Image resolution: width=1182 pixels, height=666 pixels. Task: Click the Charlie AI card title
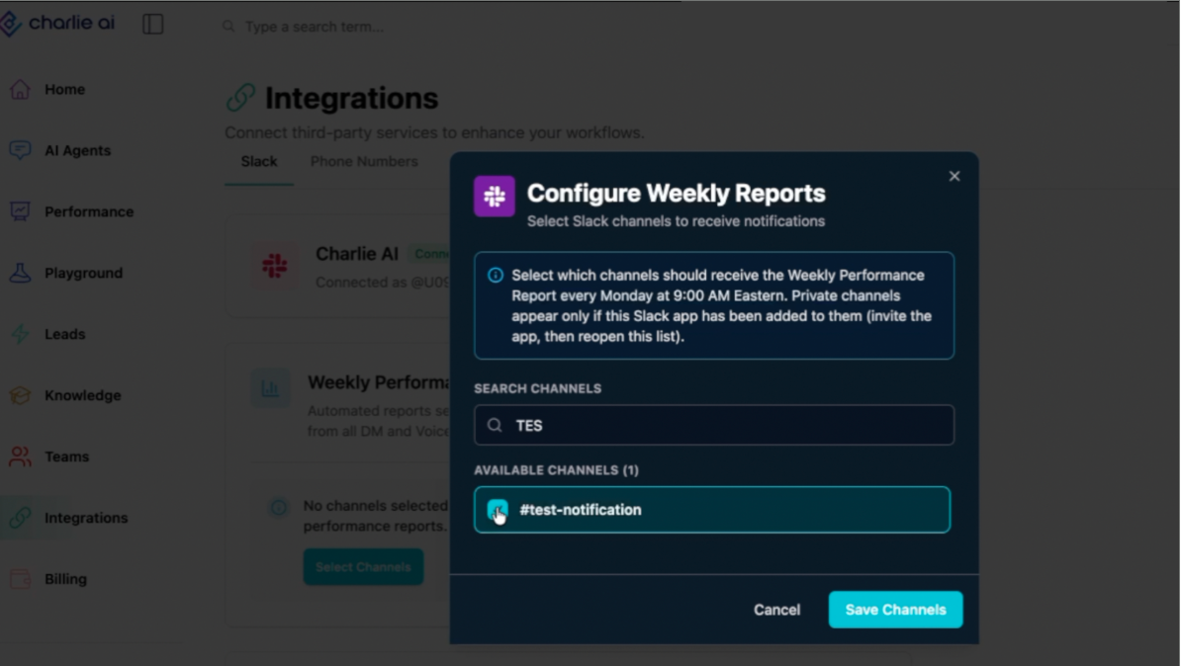pyautogui.click(x=356, y=254)
